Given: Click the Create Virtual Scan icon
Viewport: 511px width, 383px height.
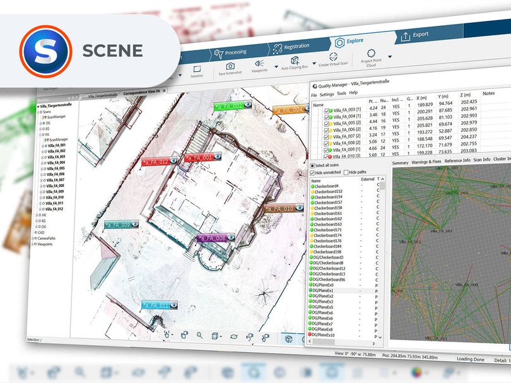Looking at the screenshot, I should (x=333, y=56).
